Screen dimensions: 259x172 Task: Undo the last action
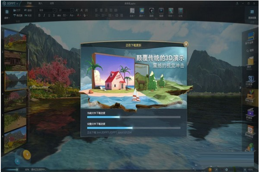coord(28,10)
